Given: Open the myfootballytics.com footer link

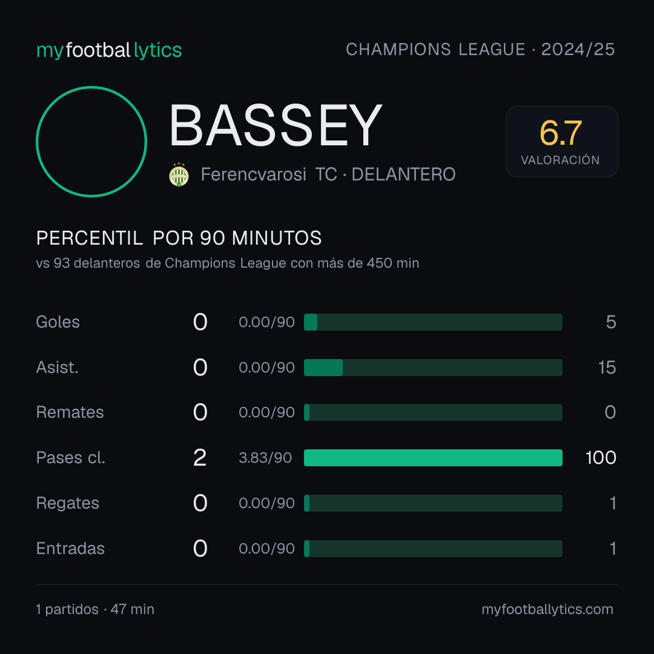Looking at the screenshot, I should coord(547,609).
